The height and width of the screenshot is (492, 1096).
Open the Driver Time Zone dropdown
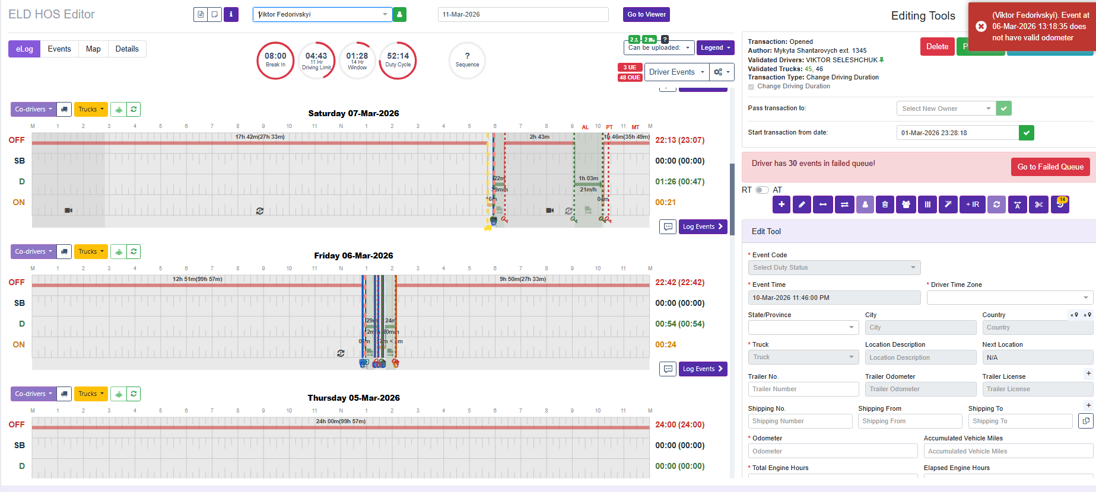[1010, 298]
